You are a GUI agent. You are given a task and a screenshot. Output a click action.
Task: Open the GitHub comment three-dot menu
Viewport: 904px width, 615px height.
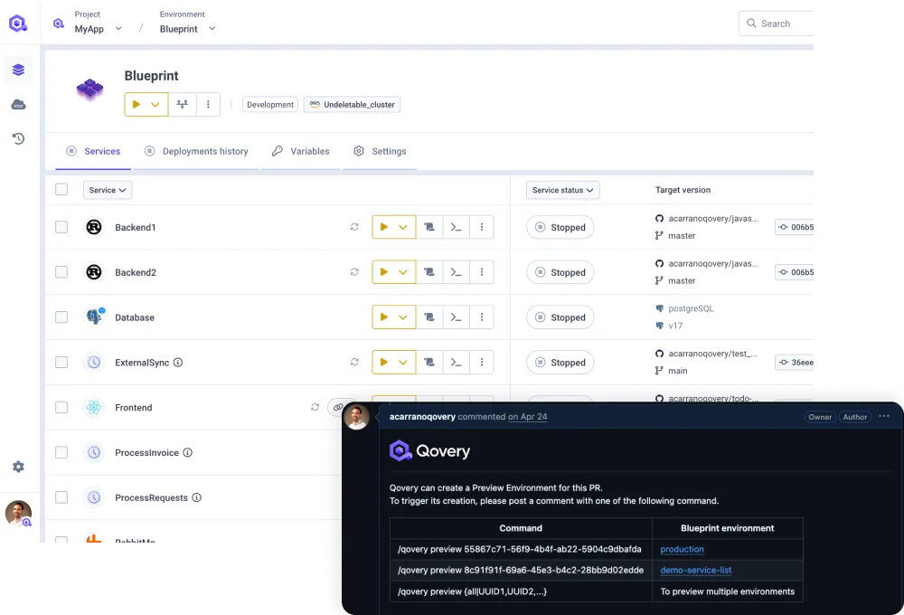click(x=884, y=416)
